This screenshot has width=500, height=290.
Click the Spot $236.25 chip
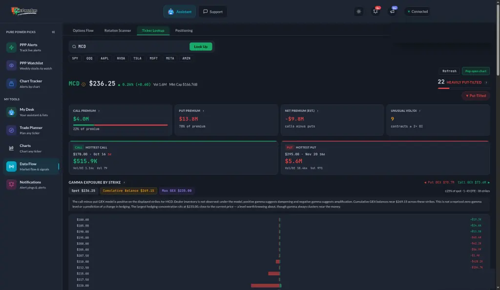click(x=83, y=190)
